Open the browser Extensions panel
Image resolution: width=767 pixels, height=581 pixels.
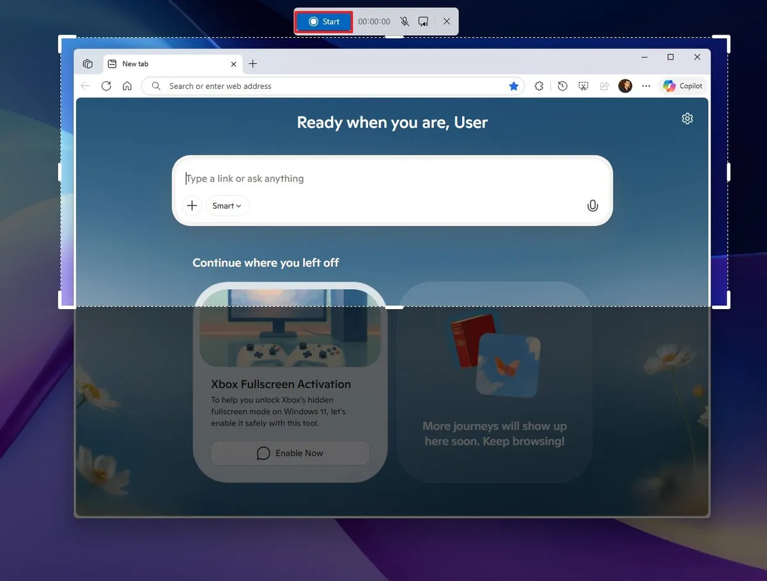point(539,85)
